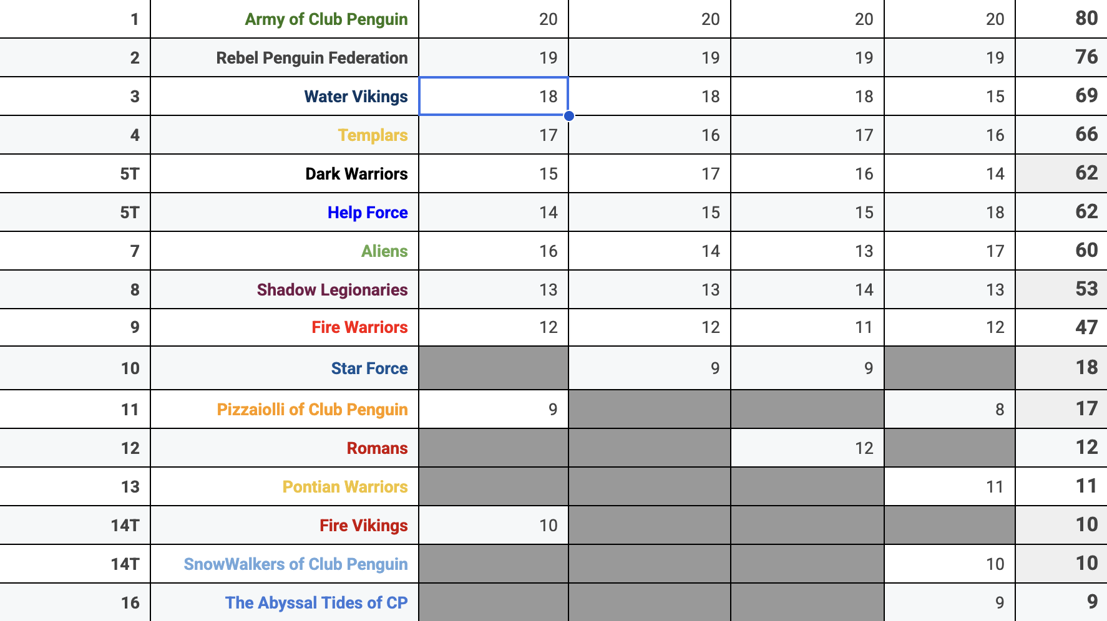Select the Templars team cell
The height and width of the screenshot is (621, 1107).
pyautogui.click(x=285, y=135)
